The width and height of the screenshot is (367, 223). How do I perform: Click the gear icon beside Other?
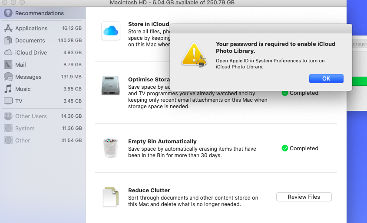click(8, 140)
